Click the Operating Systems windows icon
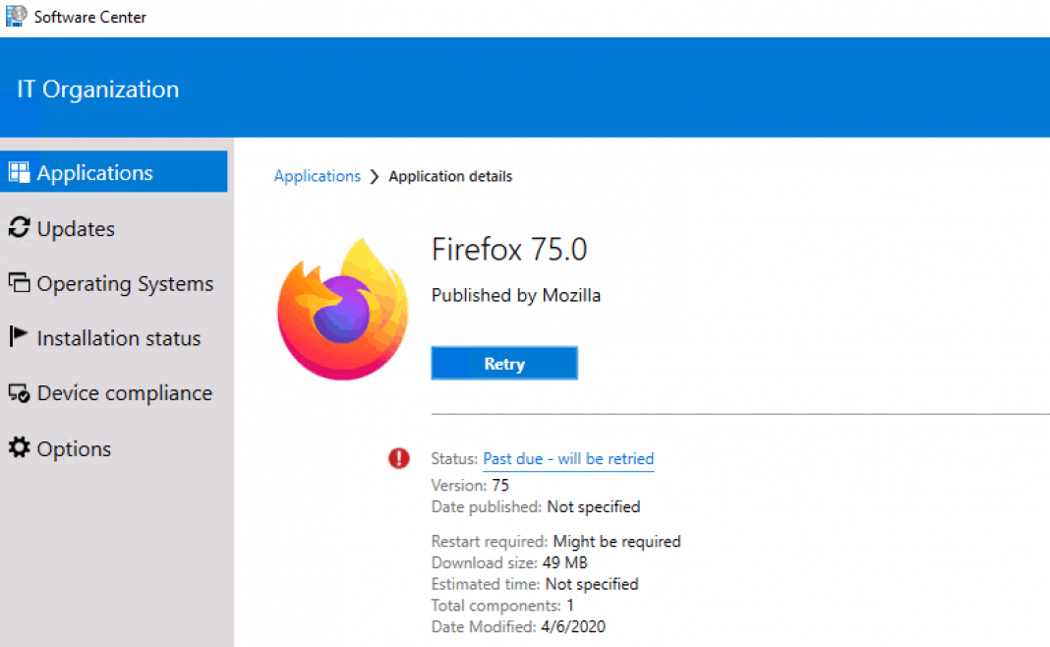This screenshot has width=1050, height=647. (x=19, y=283)
